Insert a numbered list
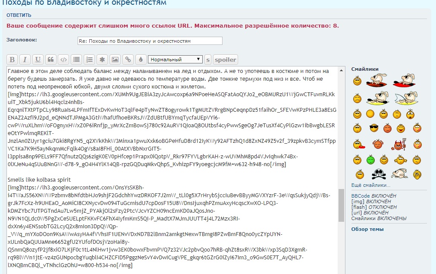This screenshot has height=274, width=436. [89, 60]
